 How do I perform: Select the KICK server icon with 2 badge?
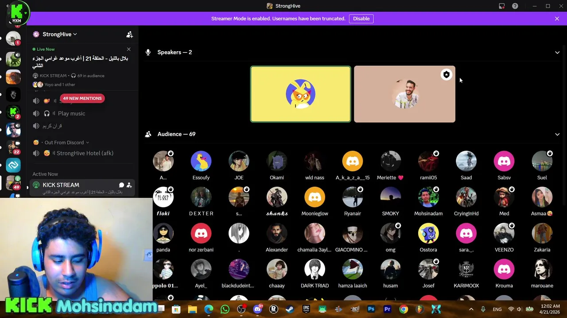coord(13,112)
